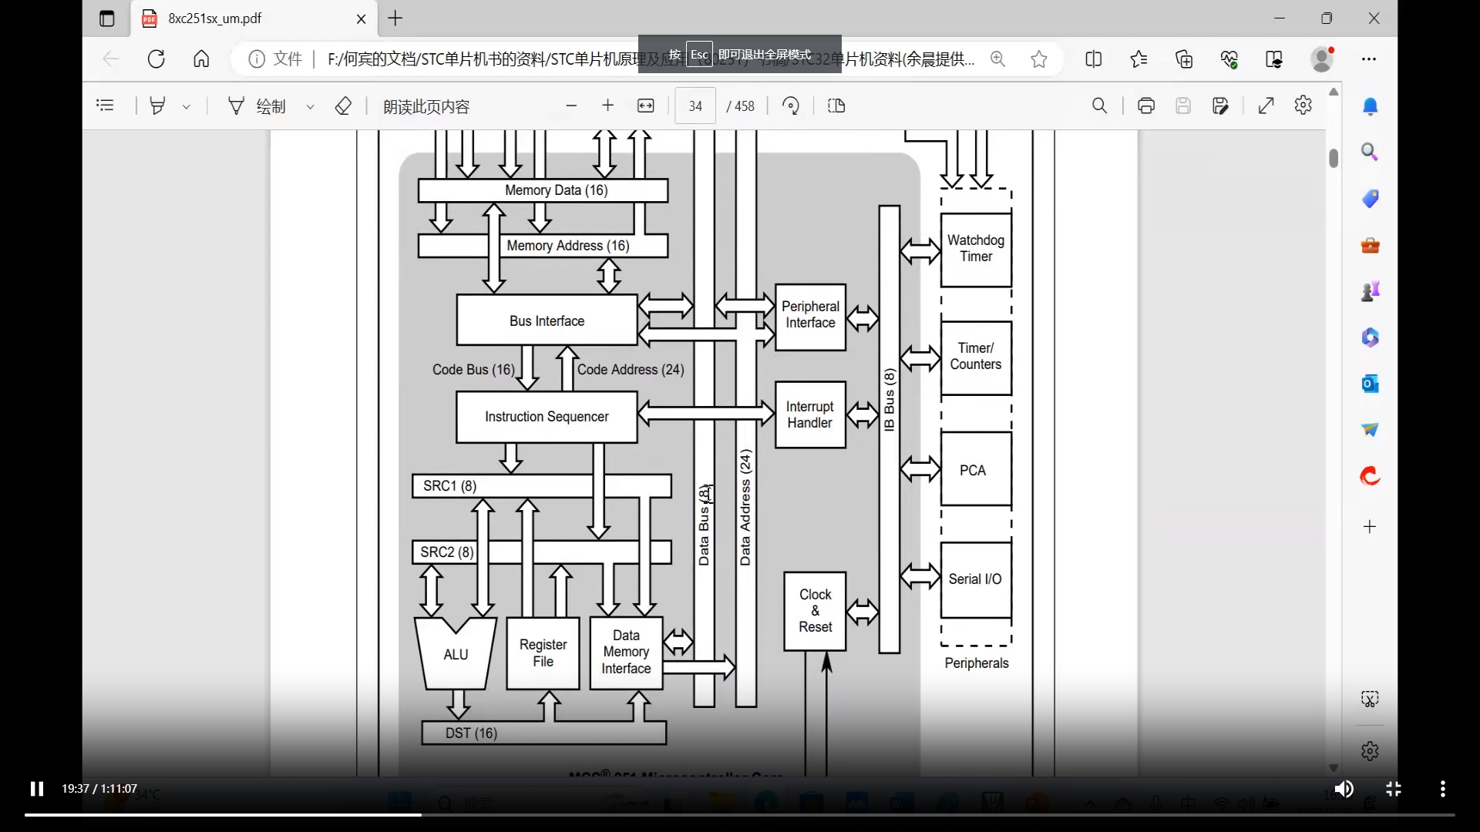Click the PDF vertical scrollbar thumb
1480x832 pixels.
point(1334,157)
